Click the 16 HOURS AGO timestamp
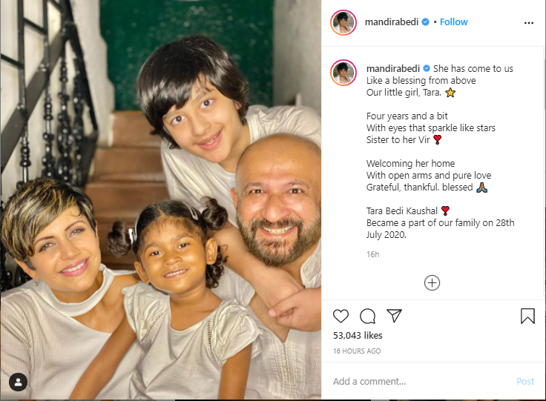 (x=357, y=351)
